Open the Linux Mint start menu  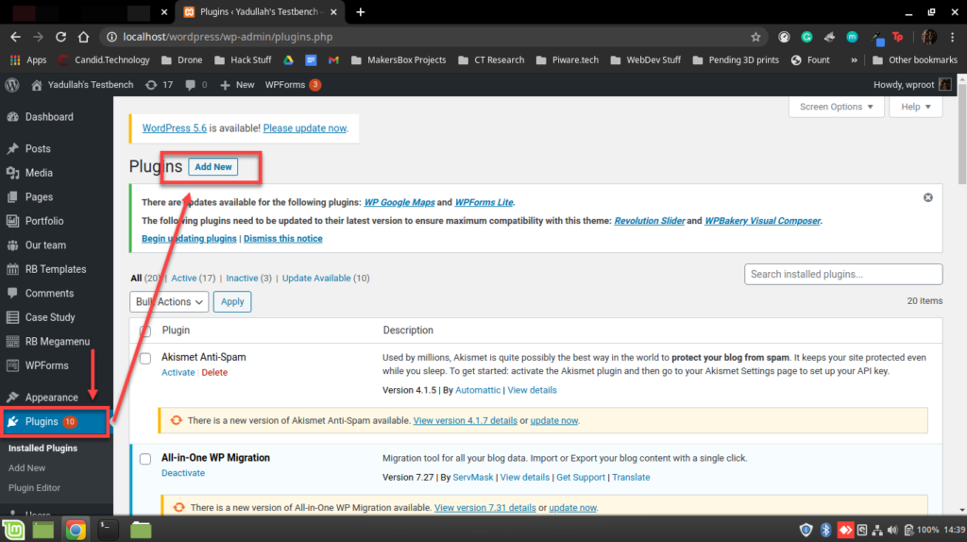point(13,530)
